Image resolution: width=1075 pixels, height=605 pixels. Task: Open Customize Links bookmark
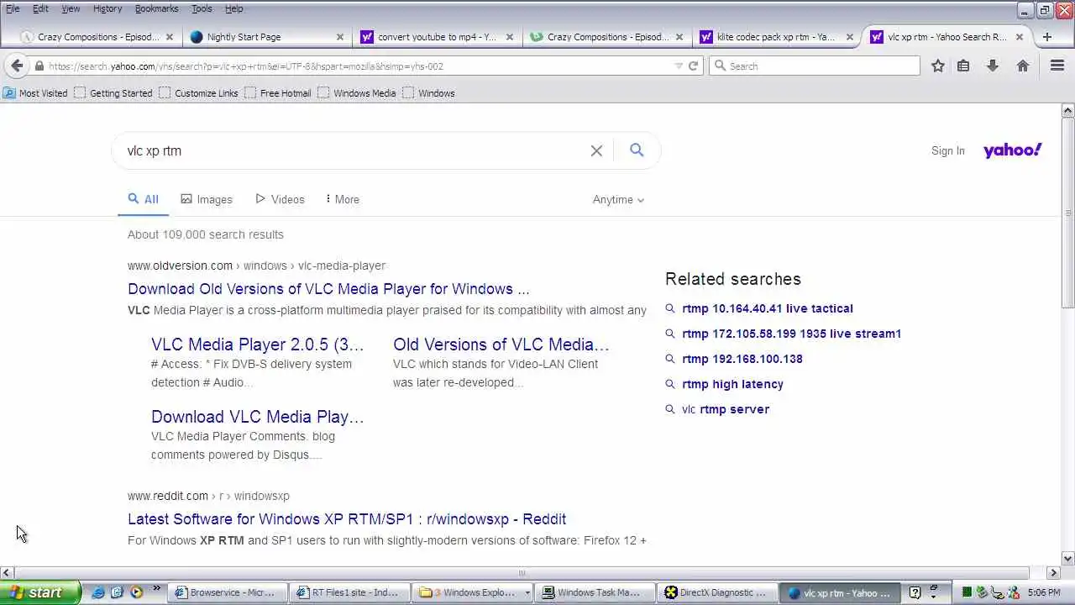point(199,93)
